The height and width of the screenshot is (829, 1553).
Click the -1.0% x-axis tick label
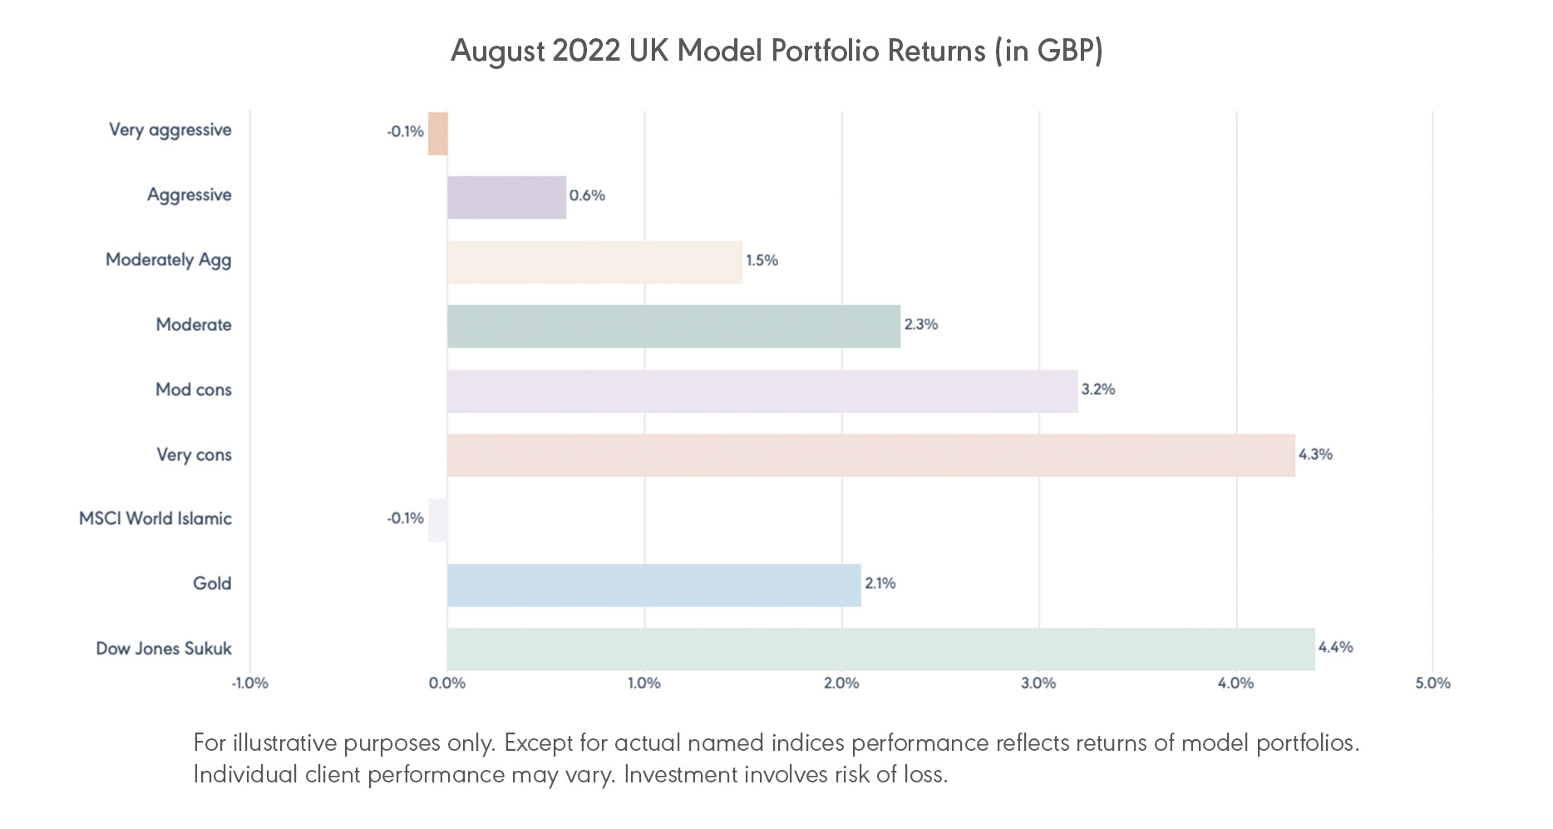tap(249, 683)
